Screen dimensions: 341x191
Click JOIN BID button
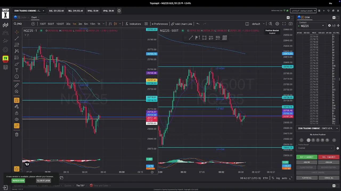pyautogui.click(x=307, y=162)
